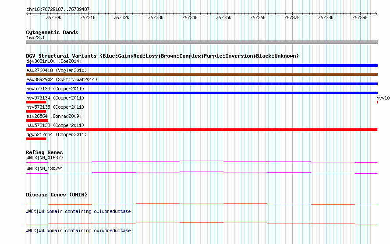Open the WWOX|NM_016373 transcript label
The height and width of the screenshot is (244, 390).
coord(45,158)
